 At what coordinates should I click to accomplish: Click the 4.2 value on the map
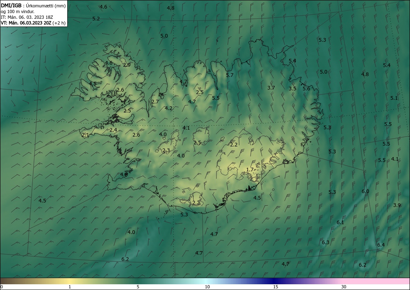[169, 108]
